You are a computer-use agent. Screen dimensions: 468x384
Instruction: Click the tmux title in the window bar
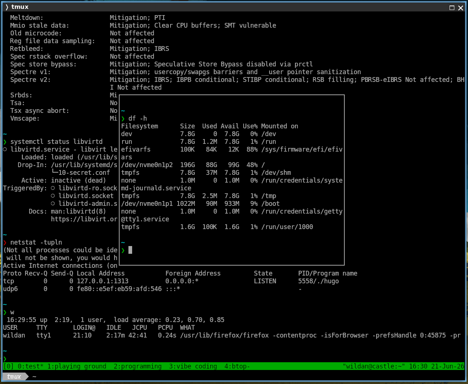point(20,7)
